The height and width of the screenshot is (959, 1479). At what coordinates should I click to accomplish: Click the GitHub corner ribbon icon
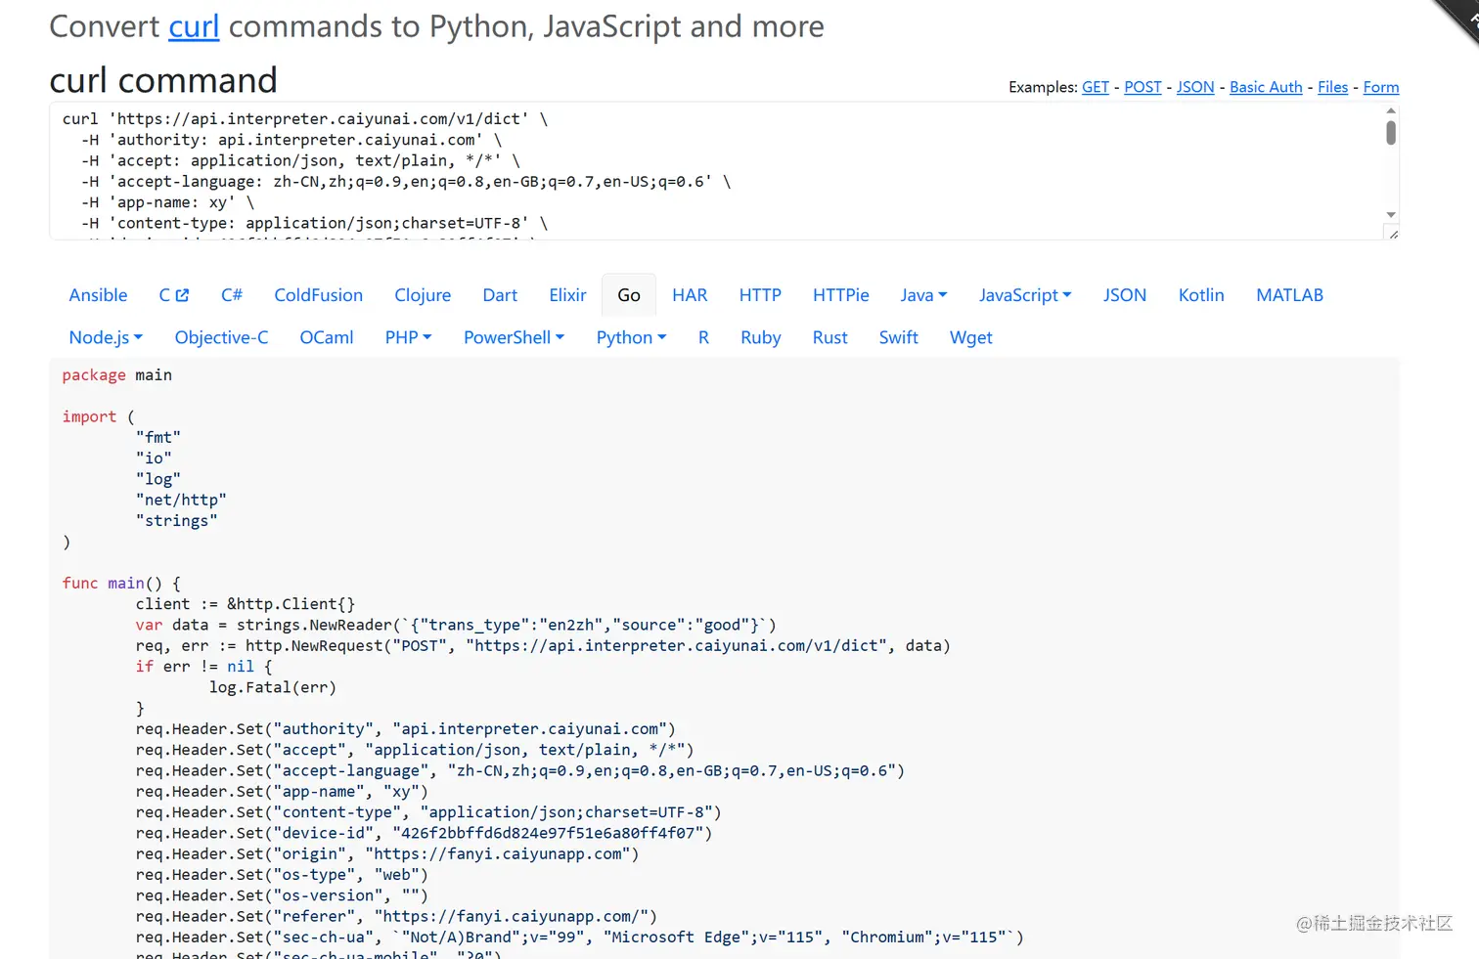pos(1461,16)
